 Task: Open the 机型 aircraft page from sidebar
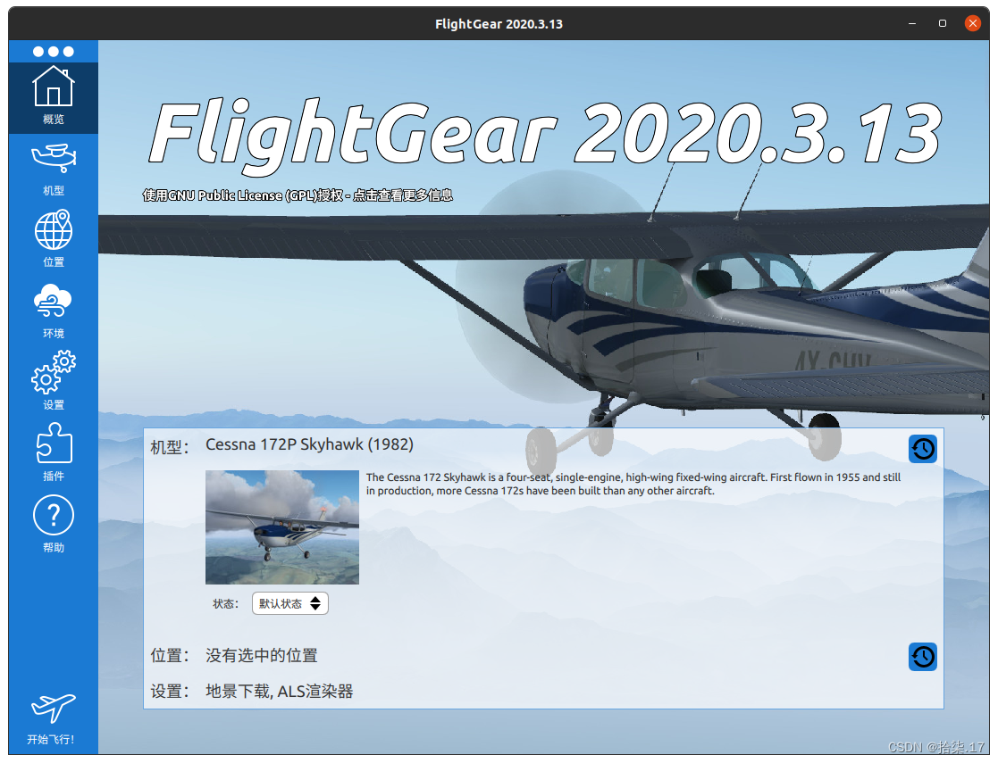coord(53,161)
